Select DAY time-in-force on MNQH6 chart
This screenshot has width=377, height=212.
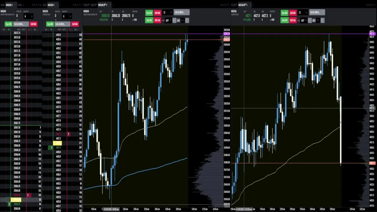coord(178,20)
